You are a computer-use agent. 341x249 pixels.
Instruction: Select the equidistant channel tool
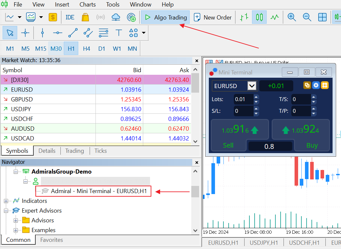pos(88,33)
